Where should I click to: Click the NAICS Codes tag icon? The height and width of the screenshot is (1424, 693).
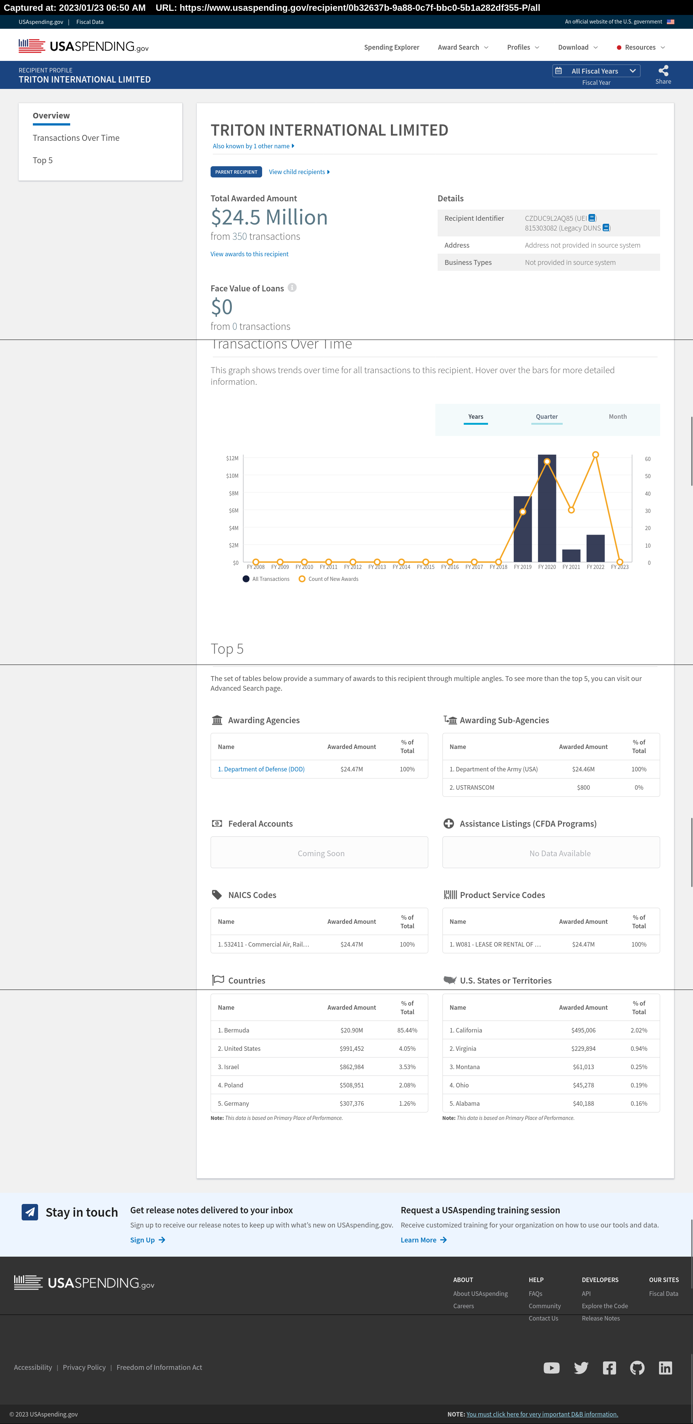217,894
